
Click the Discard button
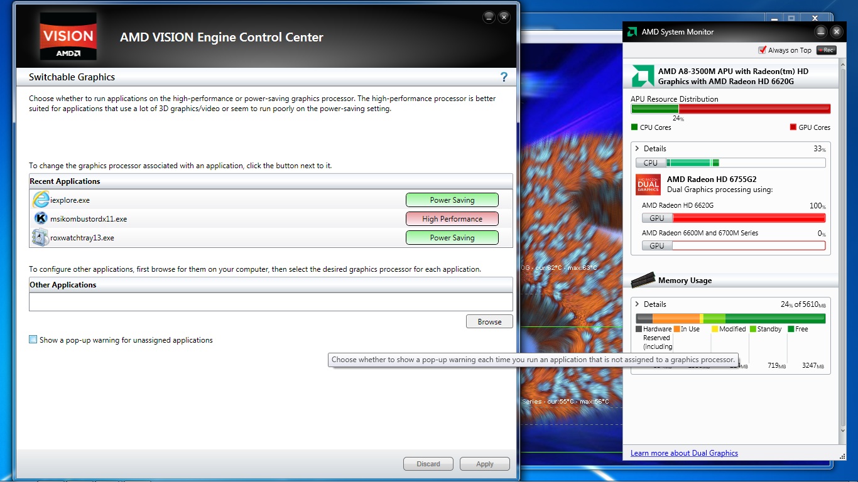coord(428,464)
